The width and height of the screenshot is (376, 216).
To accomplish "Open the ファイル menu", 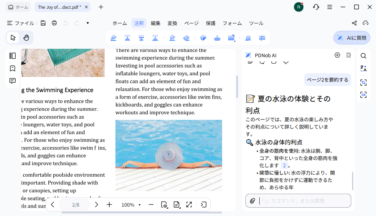I will click(21, 23).
